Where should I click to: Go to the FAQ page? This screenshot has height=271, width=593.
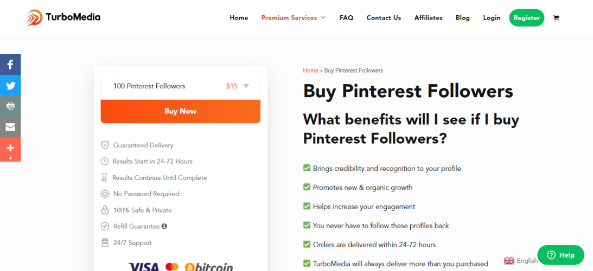346,18
